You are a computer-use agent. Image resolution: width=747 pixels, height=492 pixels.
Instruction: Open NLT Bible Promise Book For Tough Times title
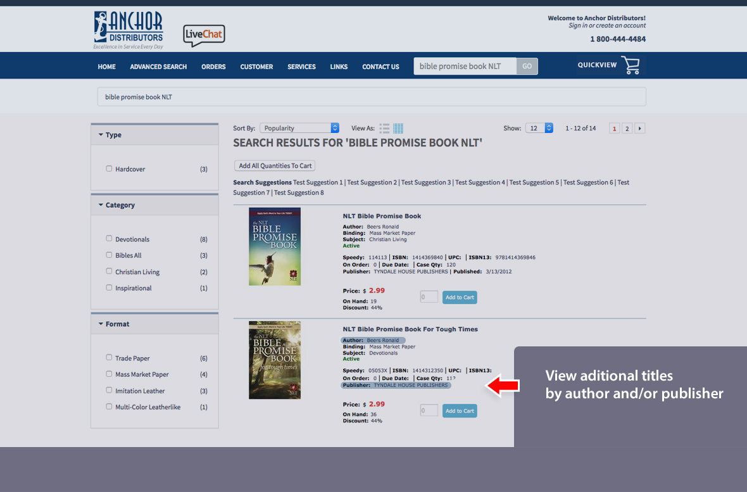tap(410, 329)
